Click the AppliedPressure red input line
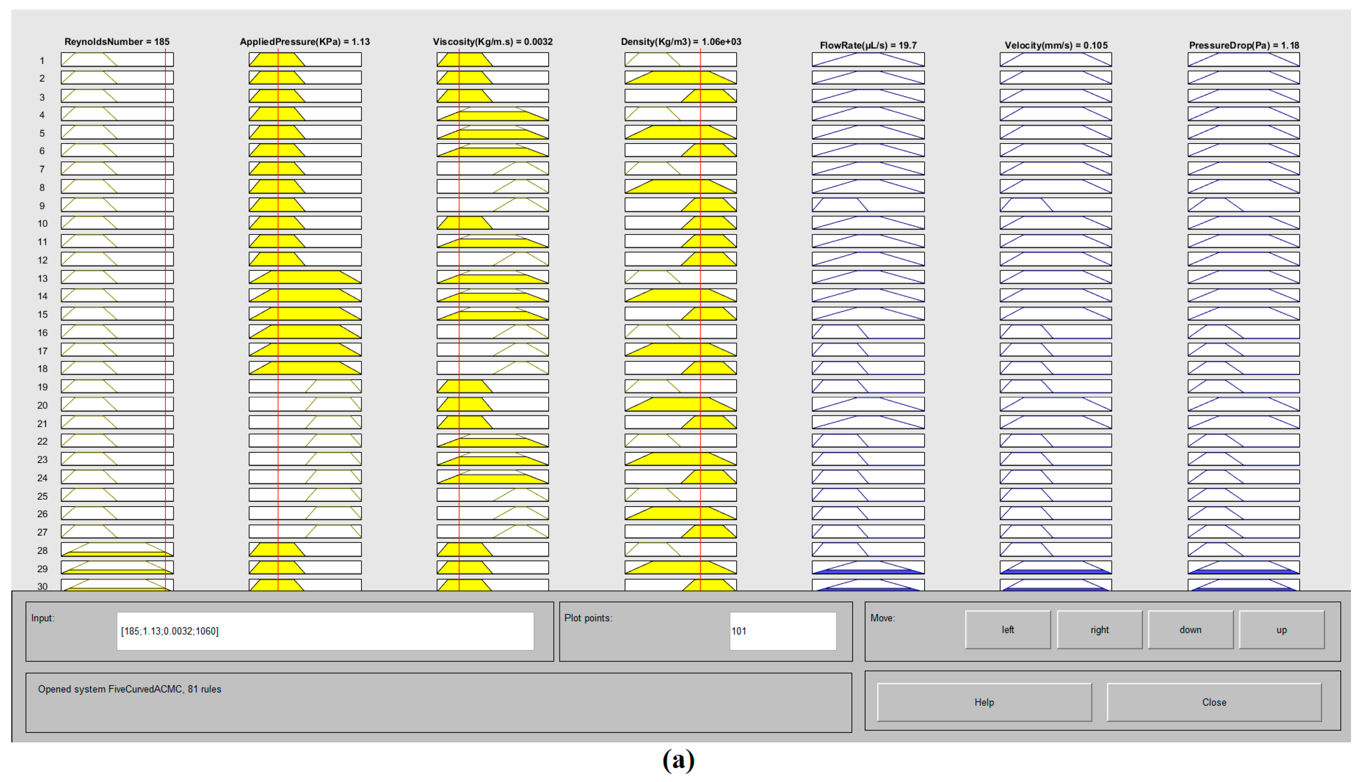 pos(278,322)
